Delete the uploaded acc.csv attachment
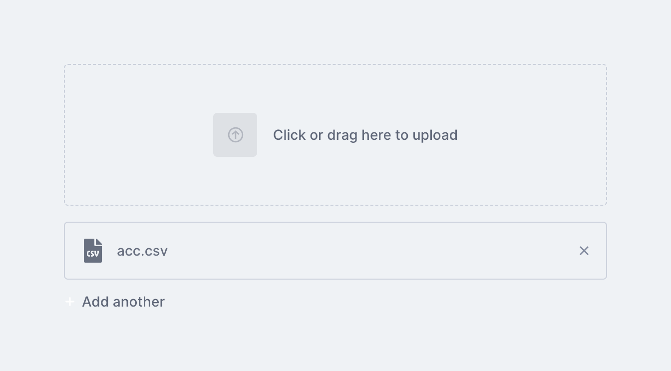Viewport: 671px width, 371px height. click(584, 251)
